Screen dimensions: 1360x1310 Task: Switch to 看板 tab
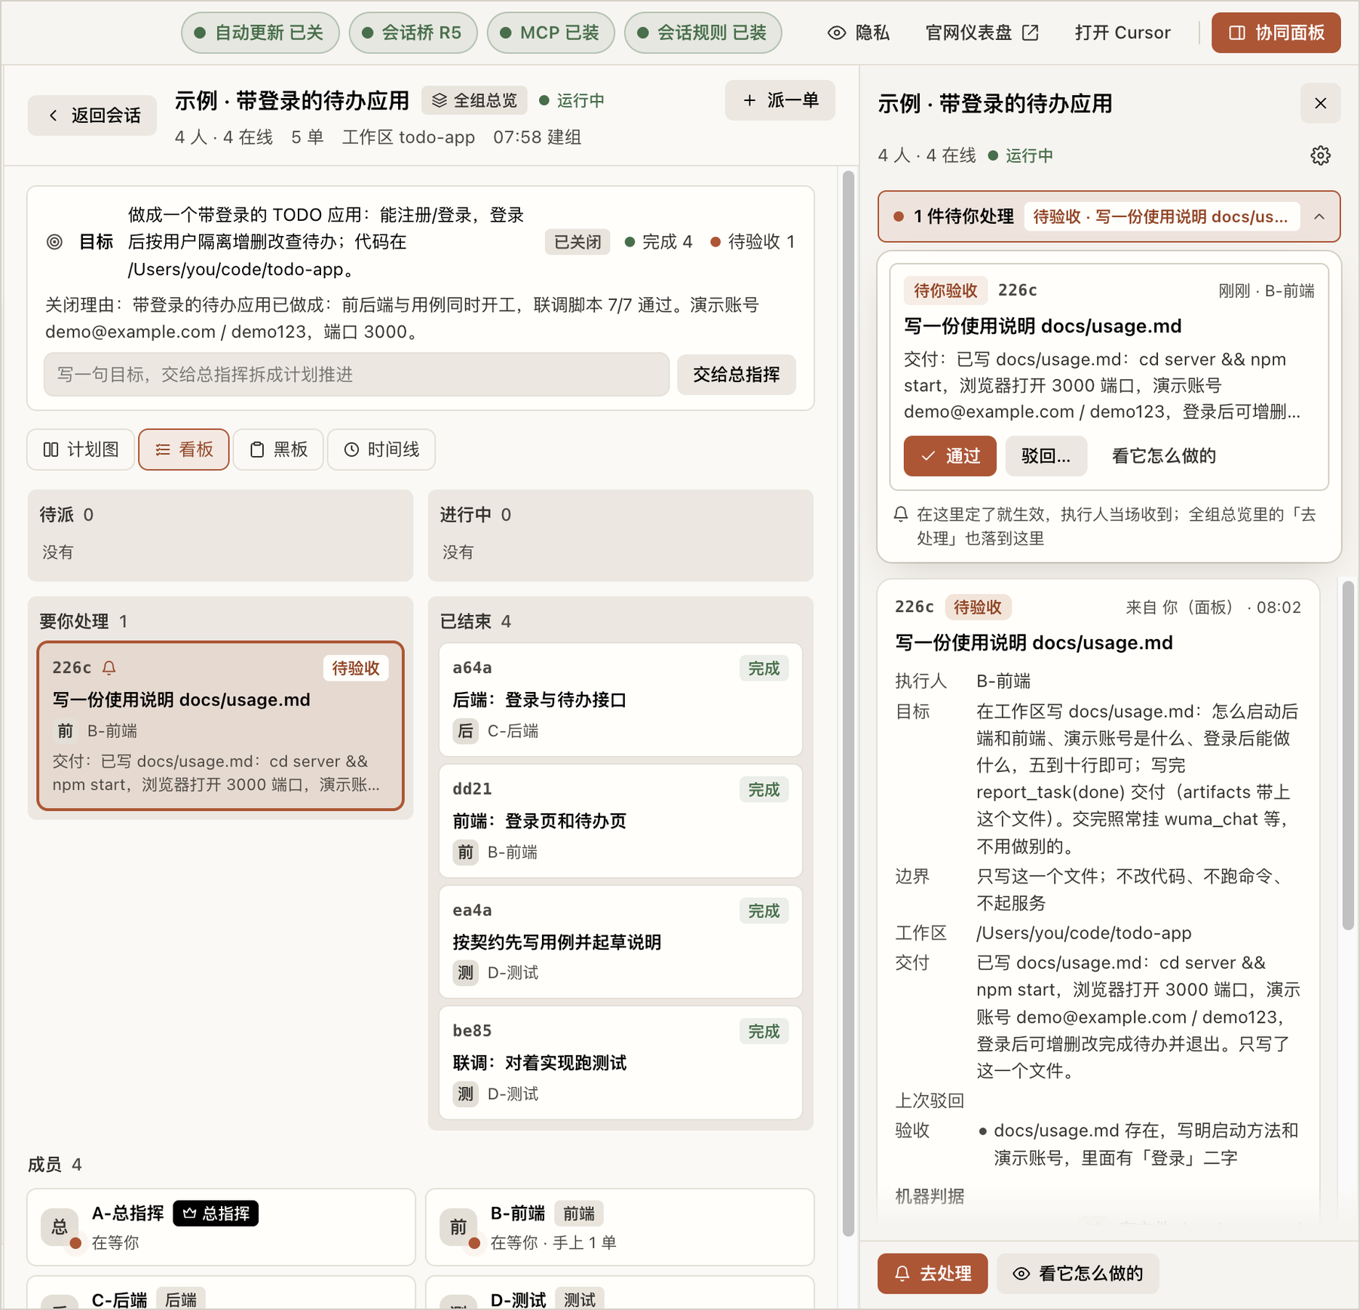184,450
